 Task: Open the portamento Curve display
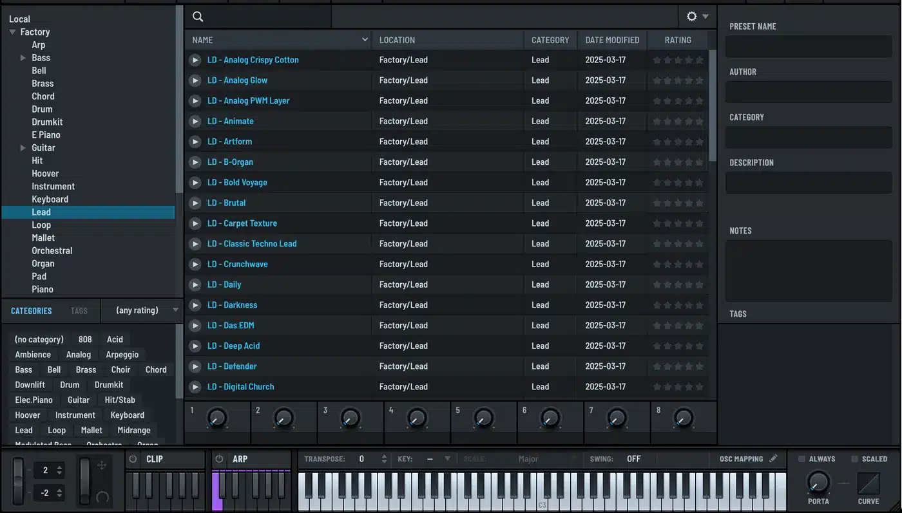tap(868, 483)
